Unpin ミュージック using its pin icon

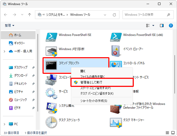click(x=33, y=100)
